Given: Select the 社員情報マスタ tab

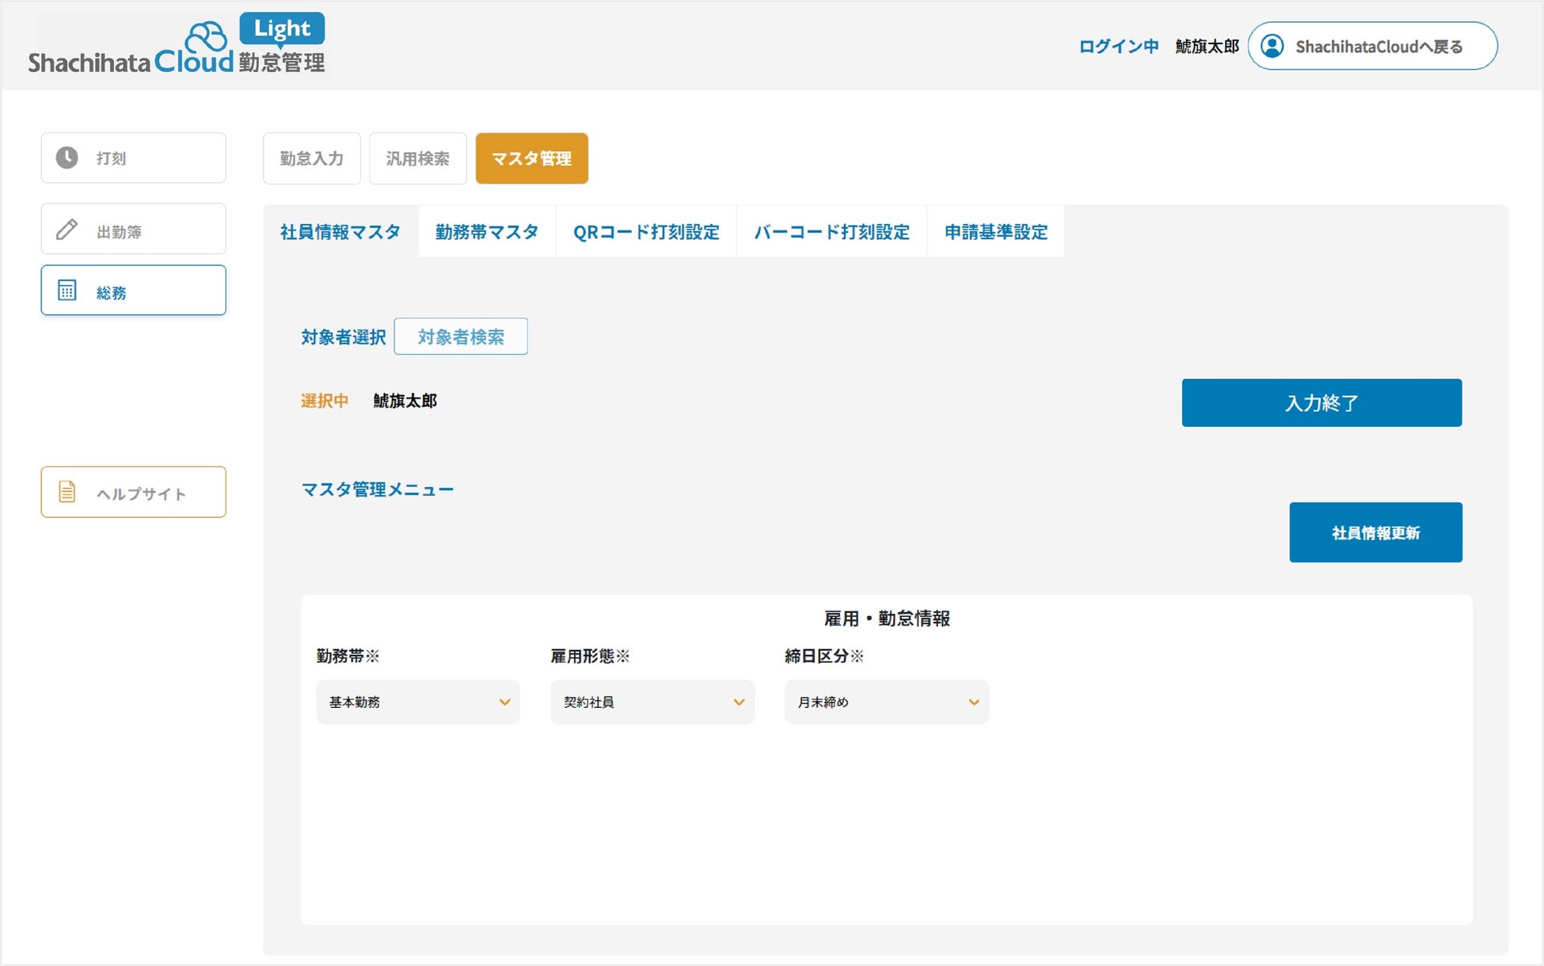Looking at the screenshot, I should 340,232.
